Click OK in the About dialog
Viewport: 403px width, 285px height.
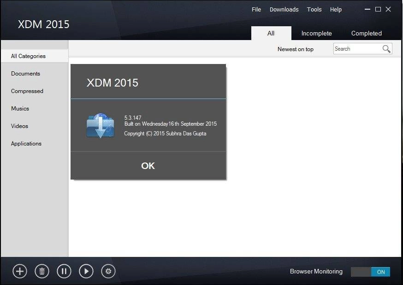coord(148,166)
